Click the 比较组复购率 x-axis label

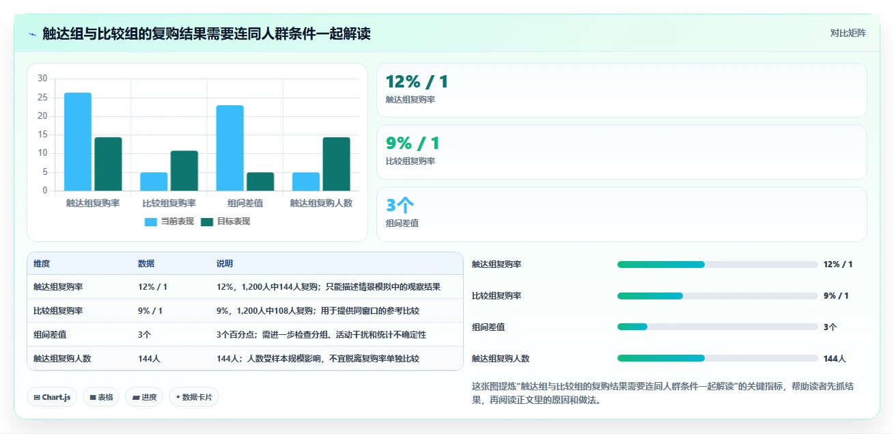169,203
